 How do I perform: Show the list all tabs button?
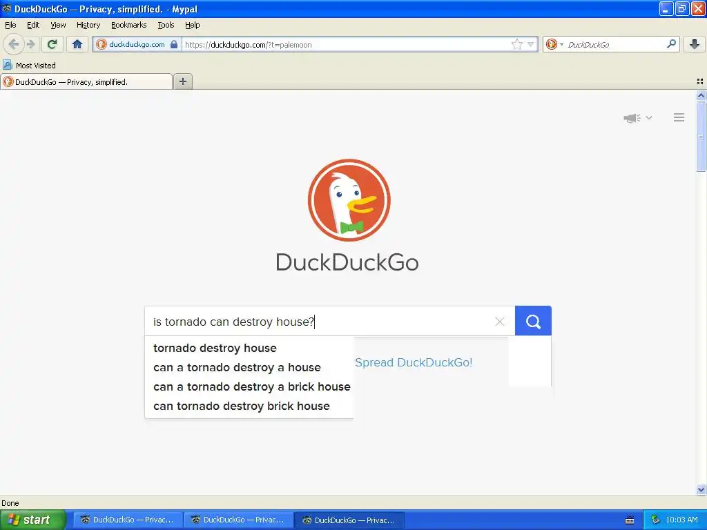coord(700,81)
